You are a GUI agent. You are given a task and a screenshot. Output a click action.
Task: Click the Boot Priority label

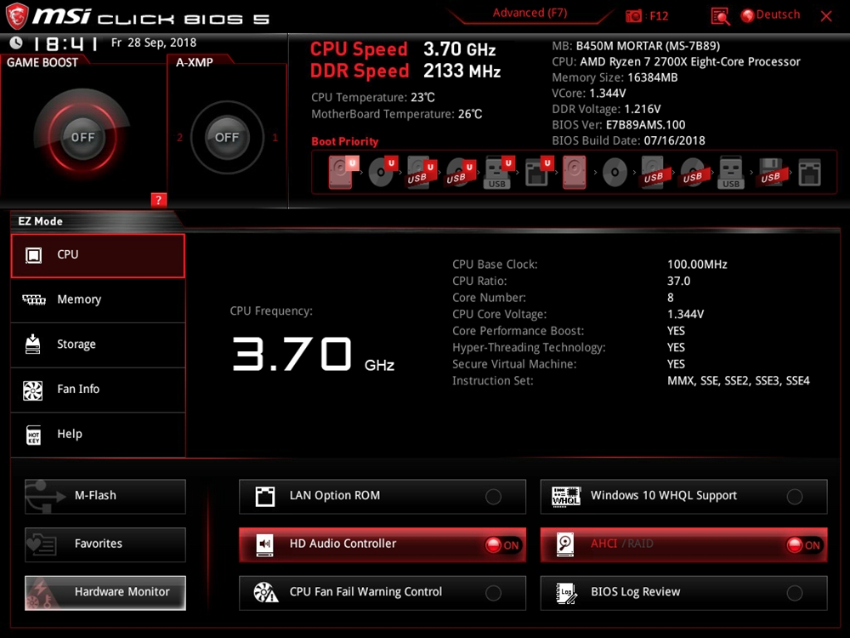[x=345, y=141]
